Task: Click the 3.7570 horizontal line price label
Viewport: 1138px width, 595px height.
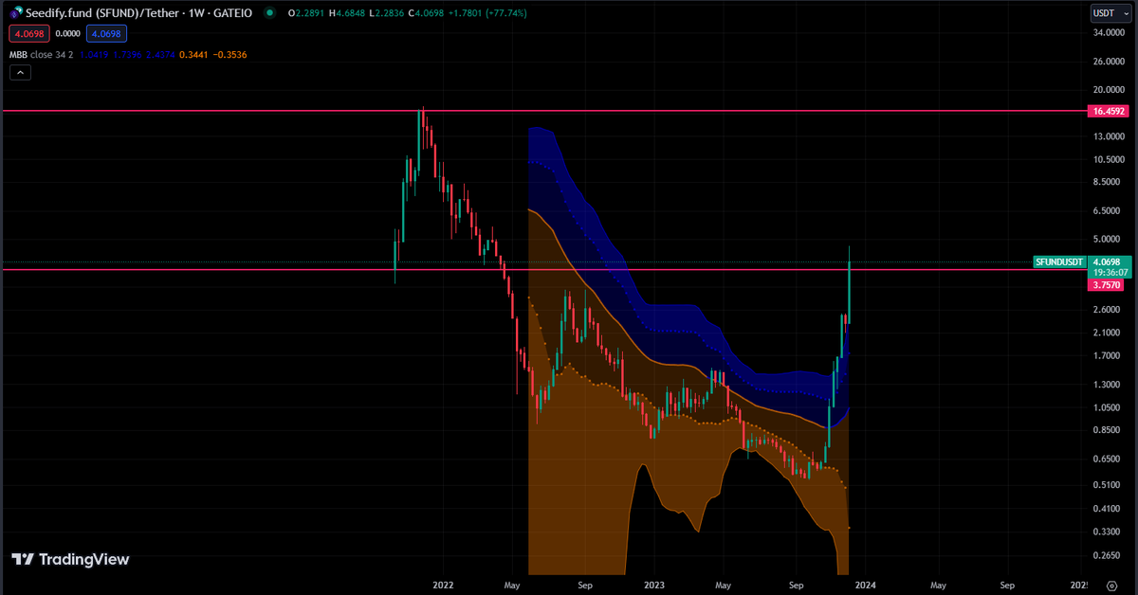Action: point(1106,284)
